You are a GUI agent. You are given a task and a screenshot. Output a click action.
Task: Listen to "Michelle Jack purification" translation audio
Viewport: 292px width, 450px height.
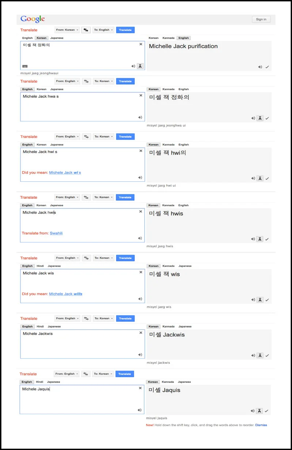coord(260,67)
